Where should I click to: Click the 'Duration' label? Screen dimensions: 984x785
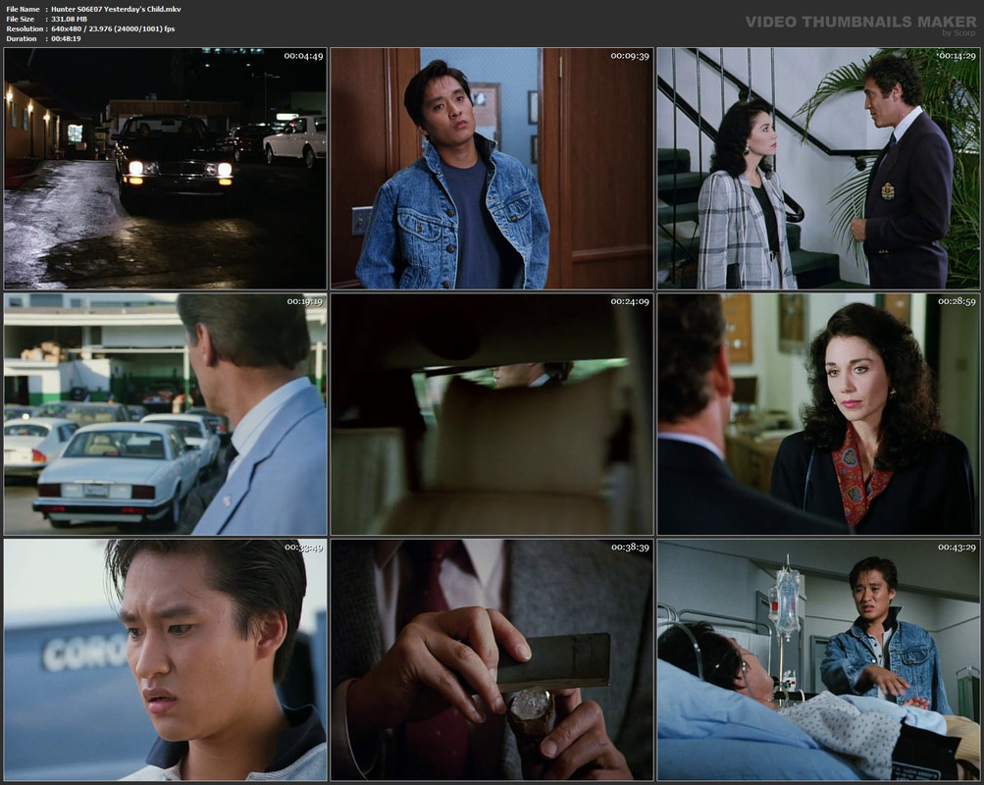[22, 39]
